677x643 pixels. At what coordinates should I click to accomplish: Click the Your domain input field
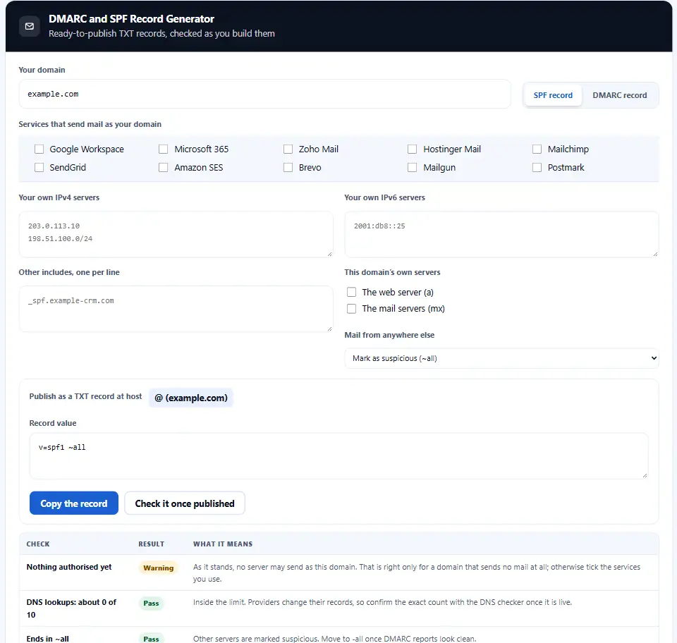pyautogui.click(x=264, y=94)
